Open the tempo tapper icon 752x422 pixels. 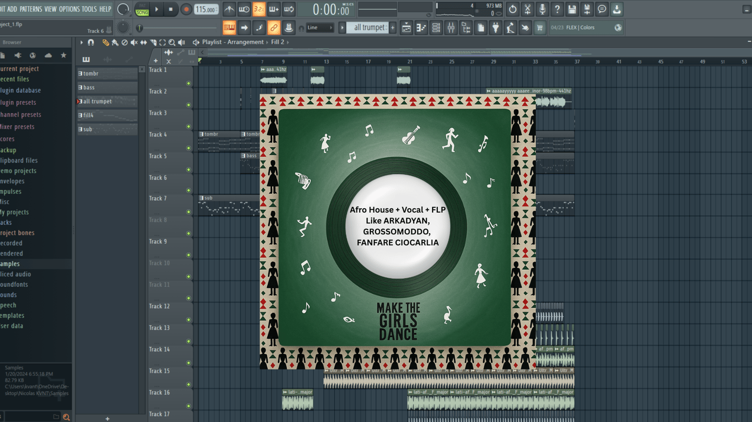pos(510,28)
